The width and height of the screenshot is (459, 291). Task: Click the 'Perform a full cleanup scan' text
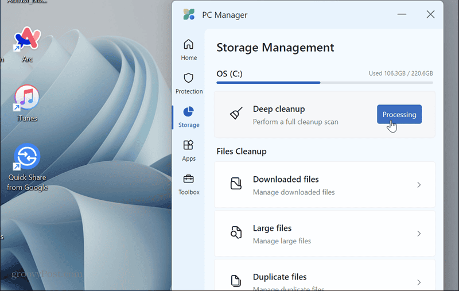coord(295,122)
